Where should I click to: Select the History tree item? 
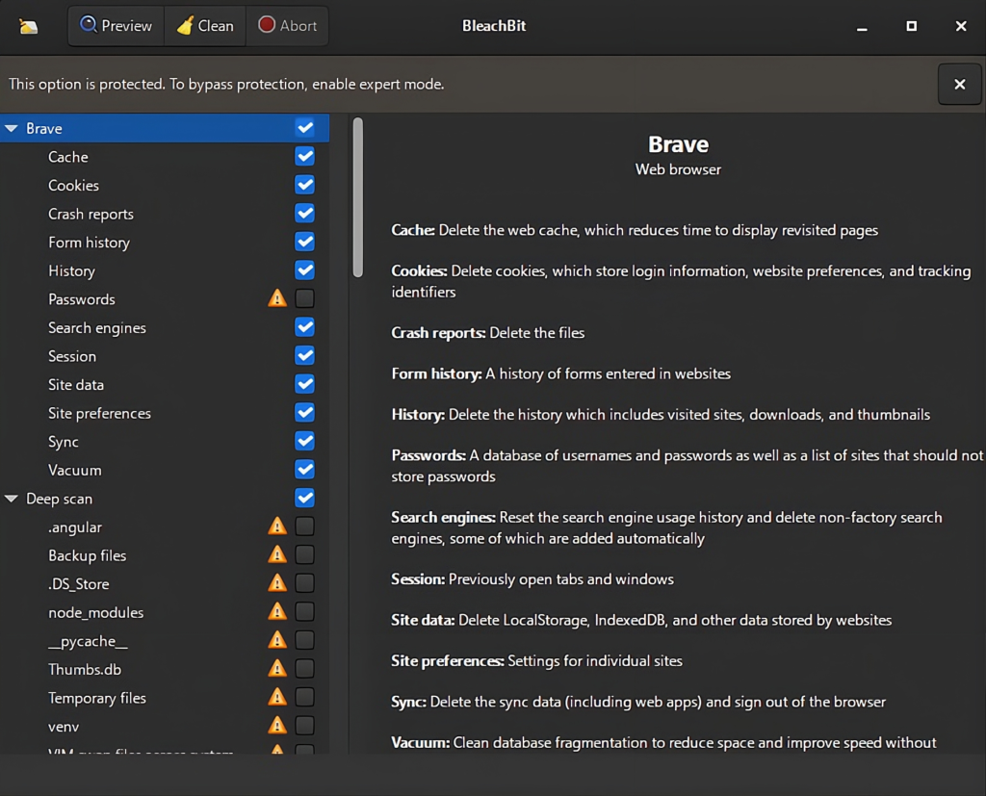tap(165, 271)
